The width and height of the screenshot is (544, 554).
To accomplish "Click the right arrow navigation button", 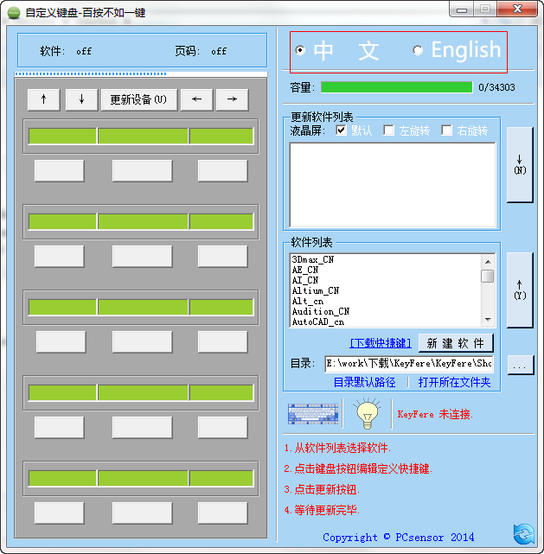I will tap(233, 99).
